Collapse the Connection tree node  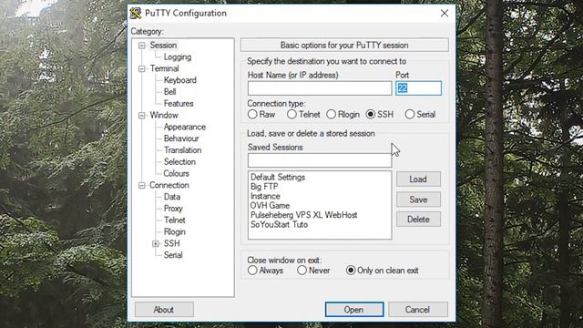(142, 185)
